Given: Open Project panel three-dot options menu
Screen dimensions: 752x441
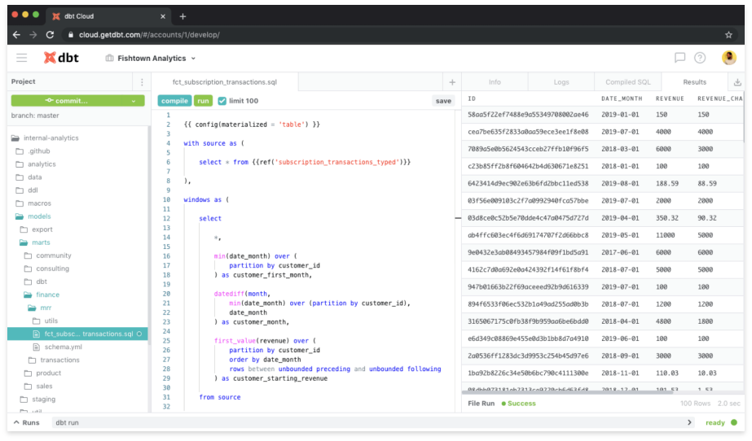Looking at the screenshot, I should (x=142, y=82).
